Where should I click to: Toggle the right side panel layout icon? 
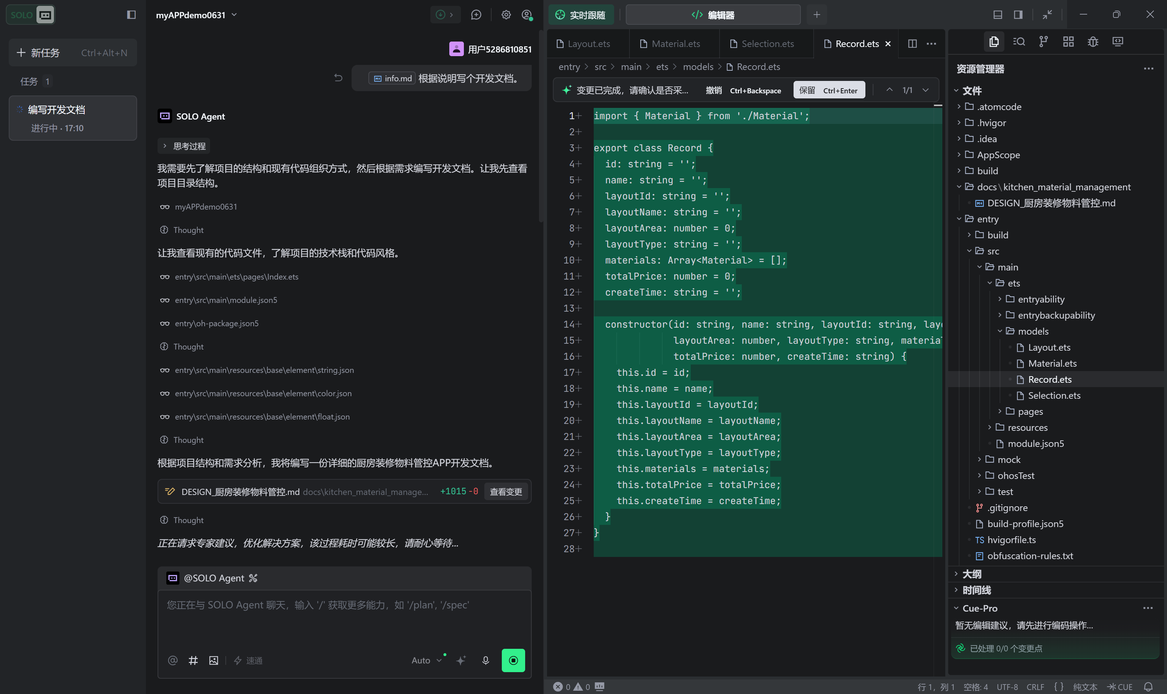(1018, 15)
